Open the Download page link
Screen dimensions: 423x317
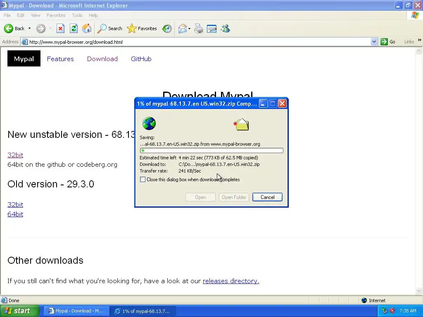pos(102,59)
